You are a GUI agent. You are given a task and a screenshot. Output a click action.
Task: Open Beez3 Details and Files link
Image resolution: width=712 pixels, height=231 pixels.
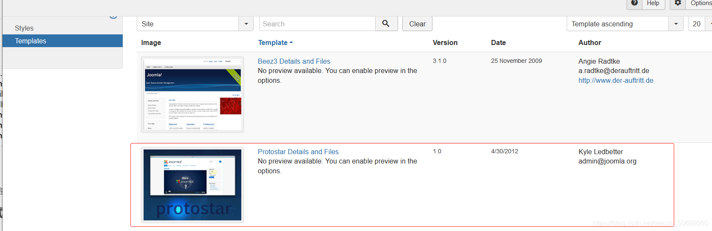coord(294,61)
